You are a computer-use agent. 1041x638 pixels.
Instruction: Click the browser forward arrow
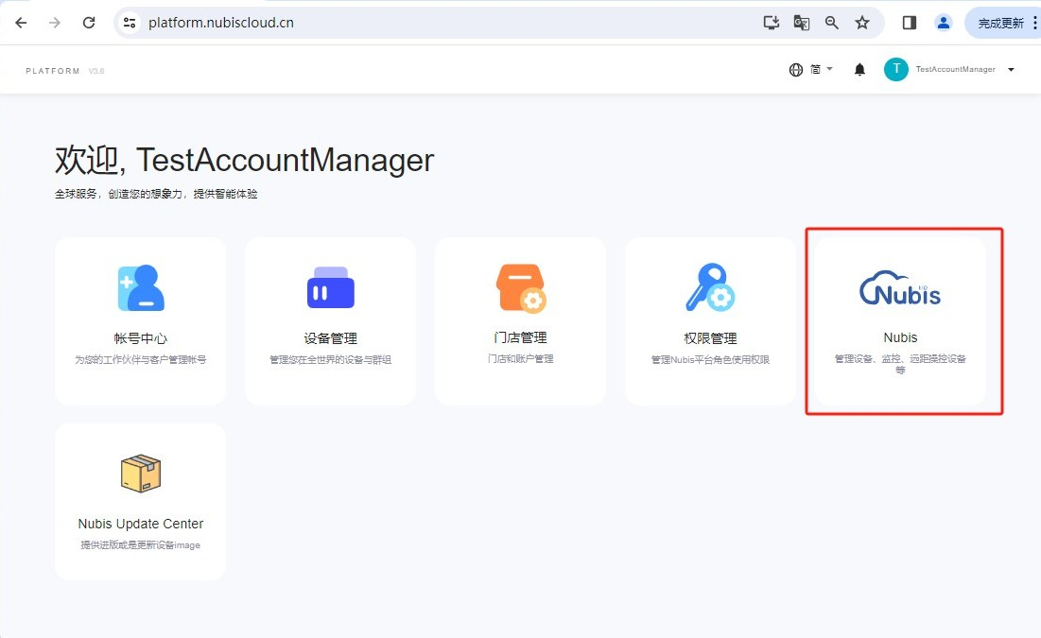coord(55,23)
